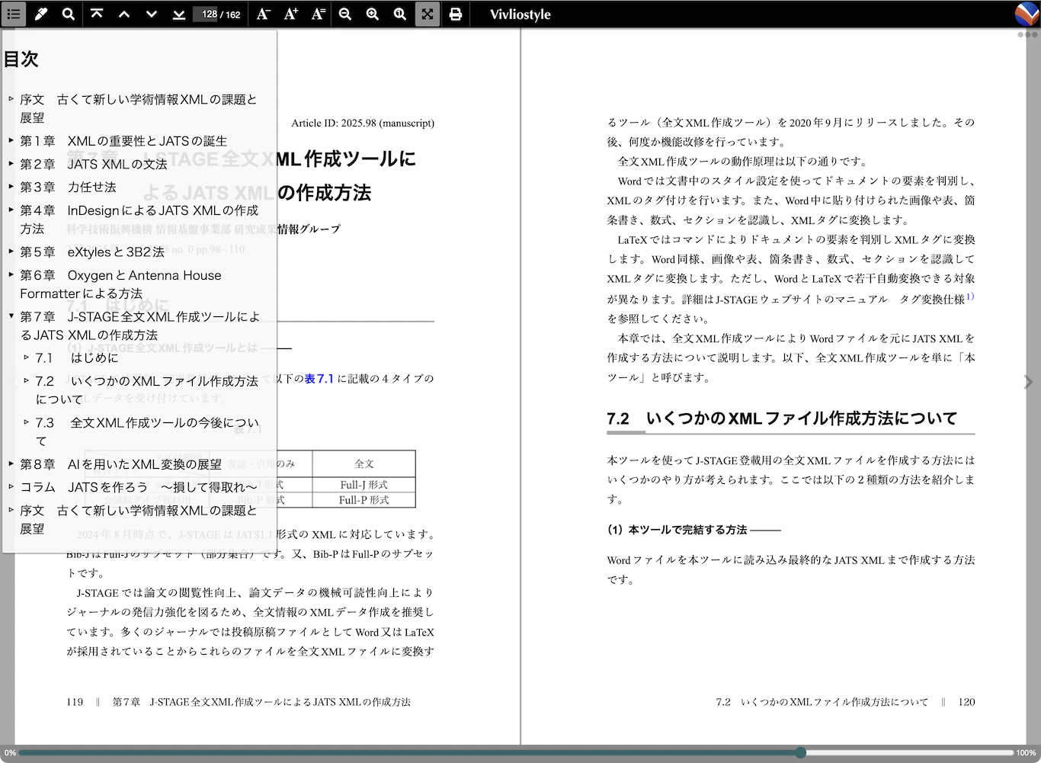Screen dimensions: 1041x763
Task: Click the page number 120 in footer
Action: coord(966,702)
